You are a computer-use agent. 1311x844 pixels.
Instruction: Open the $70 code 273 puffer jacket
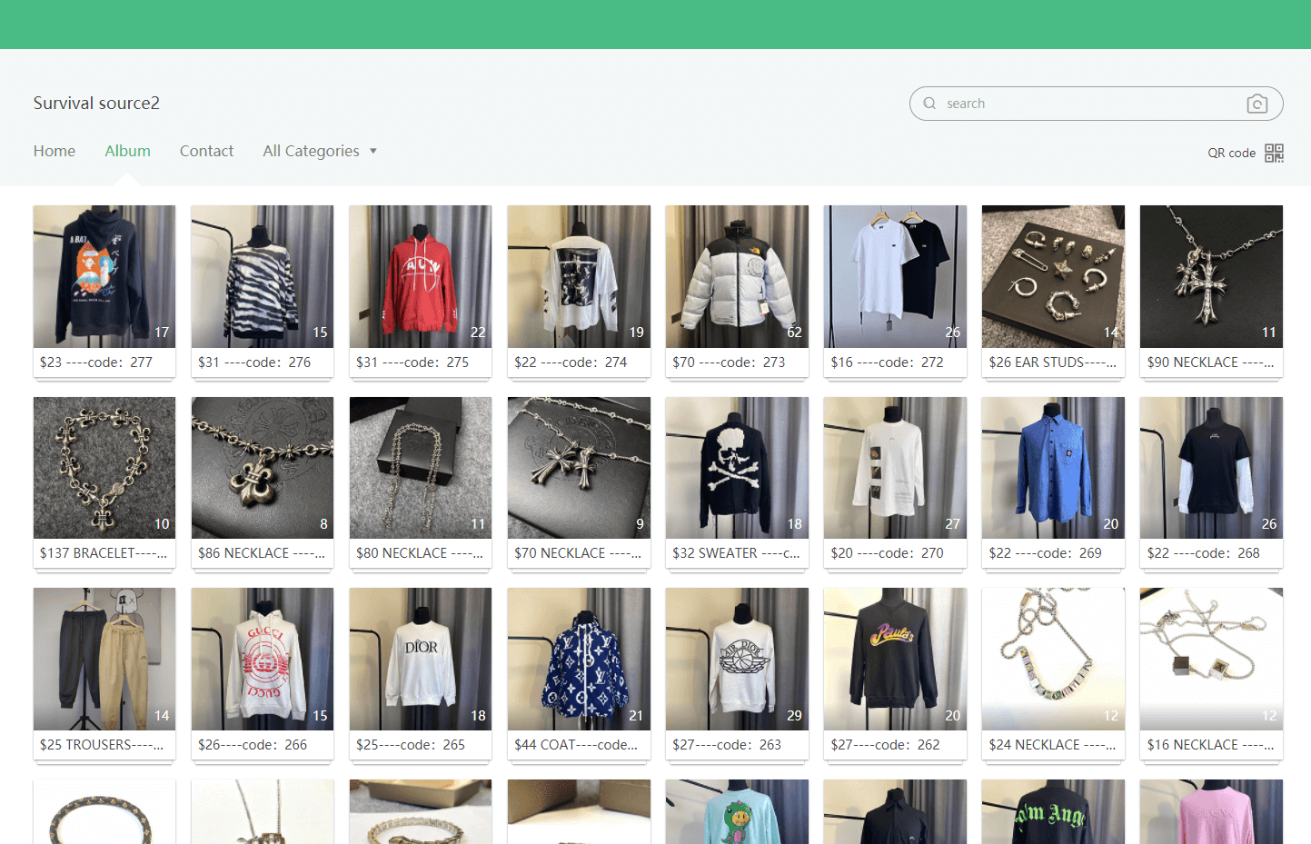tap(737, 276)
